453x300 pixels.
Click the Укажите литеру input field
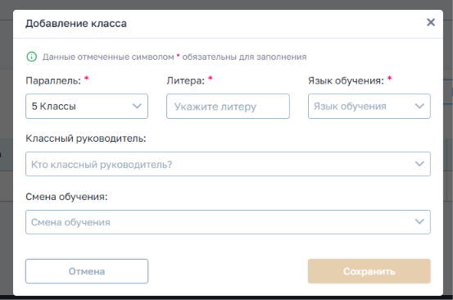228,106
